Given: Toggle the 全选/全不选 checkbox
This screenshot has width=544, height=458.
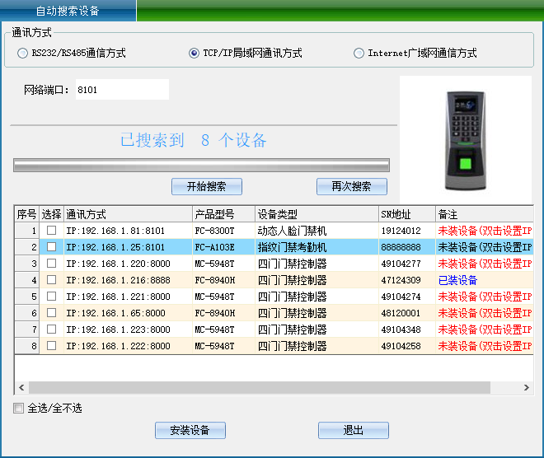Looking at the screenshot, I should [19, 409].
